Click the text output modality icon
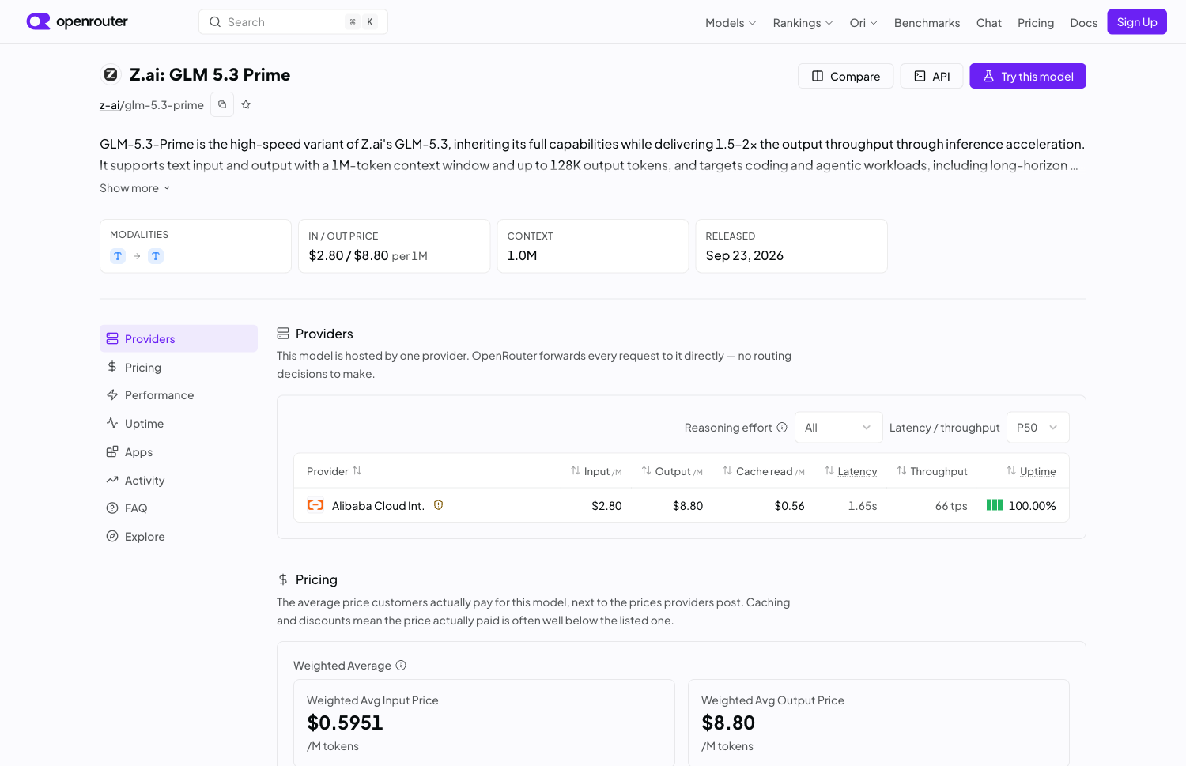The image size is (1186, 766). 156,256
